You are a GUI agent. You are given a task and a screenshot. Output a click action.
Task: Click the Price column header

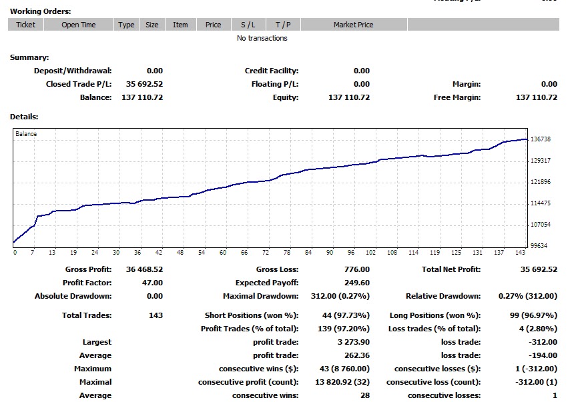tap(214, 25)
